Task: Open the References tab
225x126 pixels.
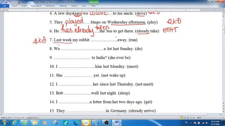Action: click(x=50, y=6)
